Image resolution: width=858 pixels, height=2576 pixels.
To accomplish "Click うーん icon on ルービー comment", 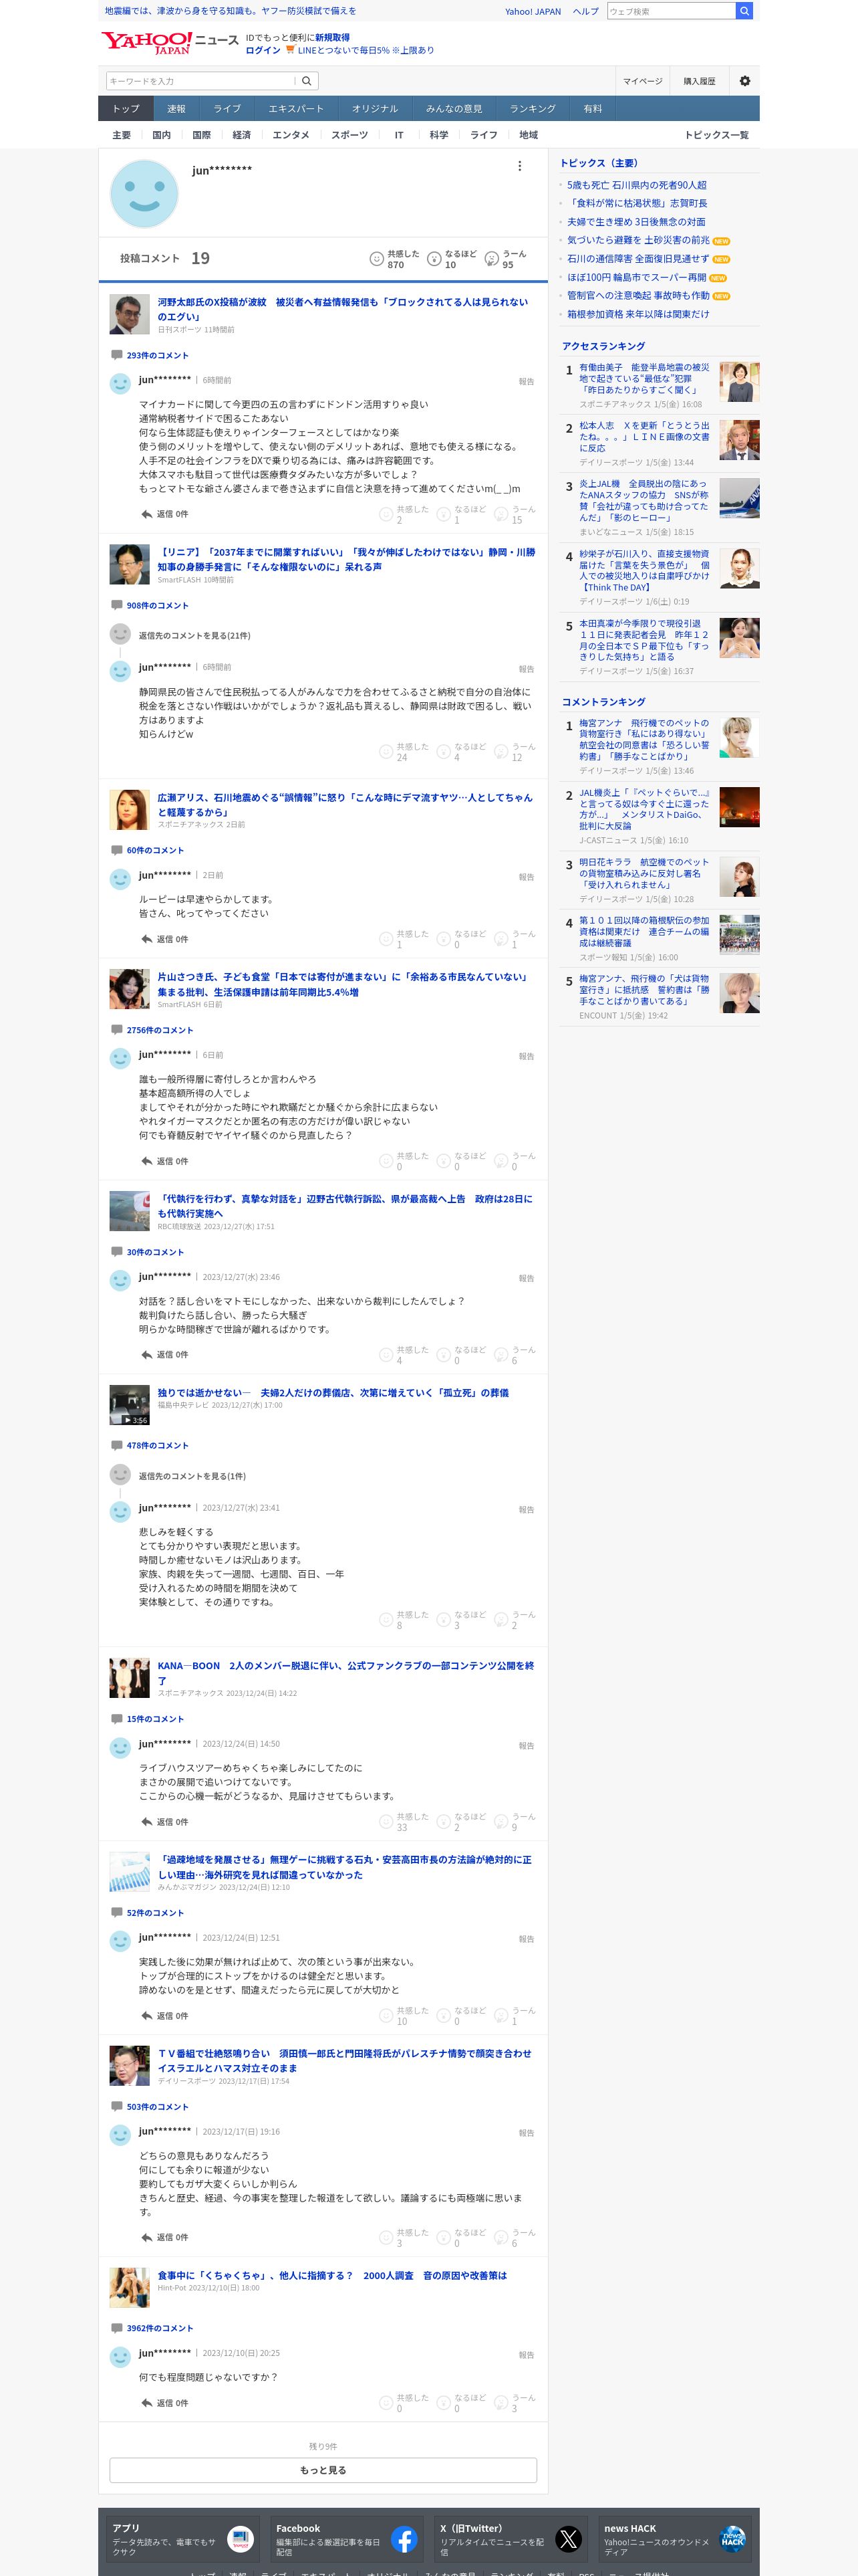I will point(501,939).
